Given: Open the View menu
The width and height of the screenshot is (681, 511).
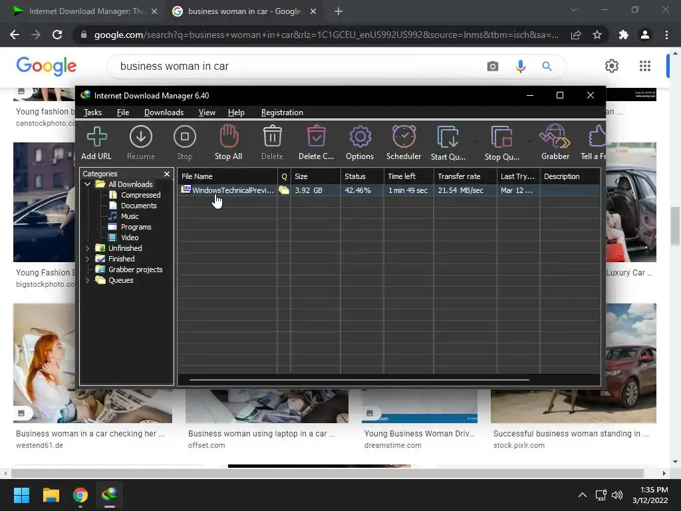Looking at the screenshot, I should pos(207,112).
